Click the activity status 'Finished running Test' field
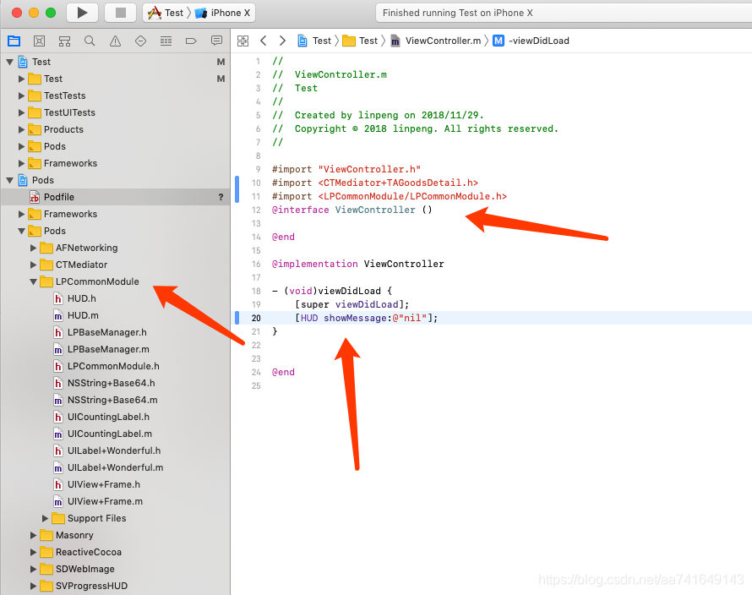 click(564, 13)
